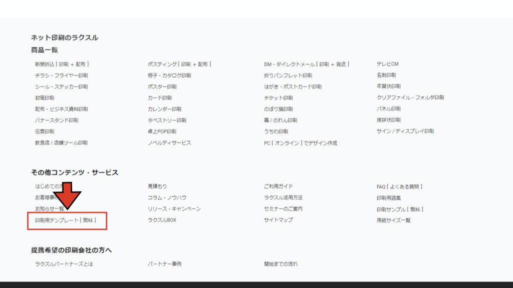Click the バナースタンド印刷 link
513x288 pixels.
point(57,120)
